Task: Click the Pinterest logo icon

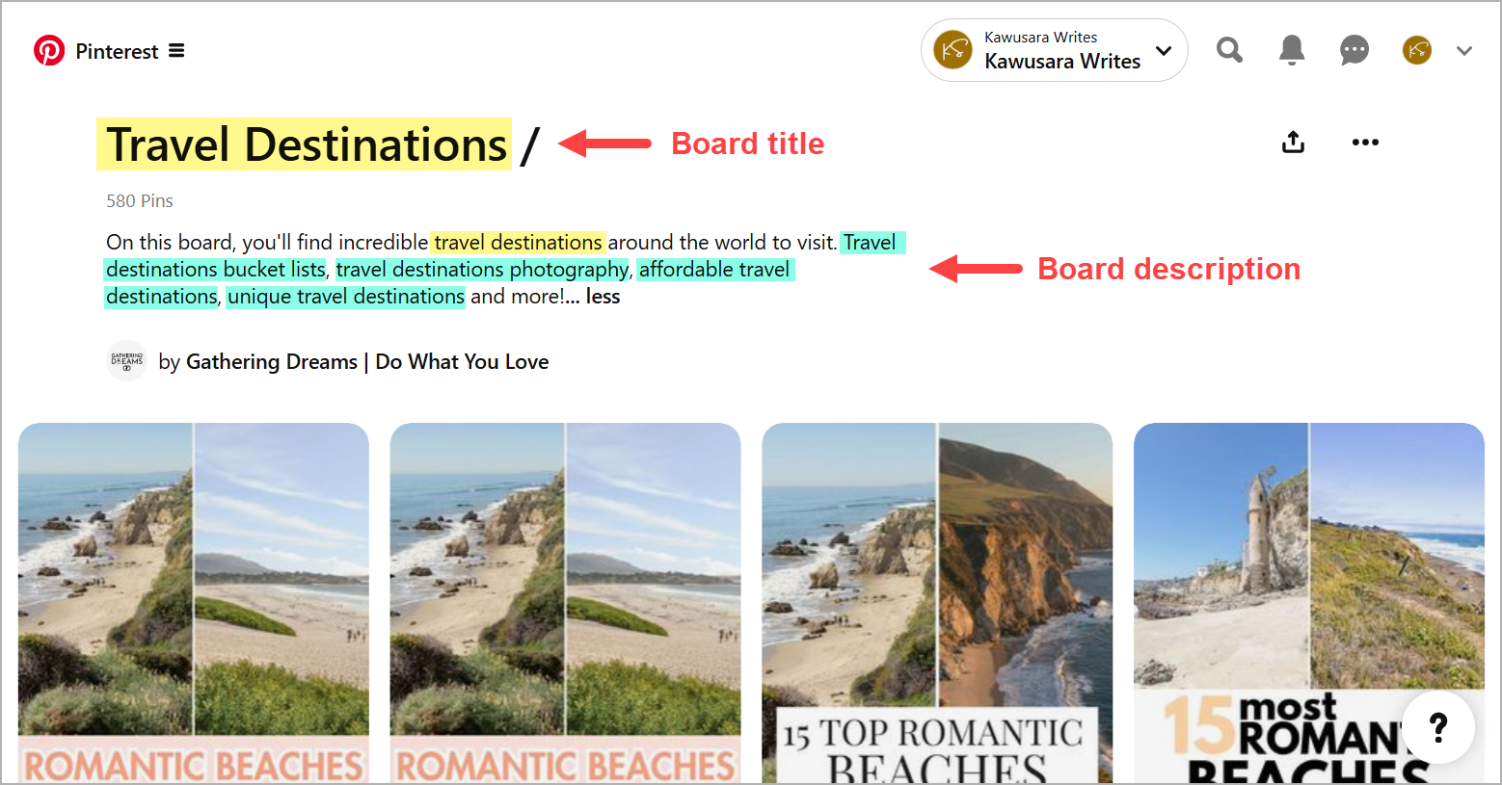Action: click(x=50, y=50)
